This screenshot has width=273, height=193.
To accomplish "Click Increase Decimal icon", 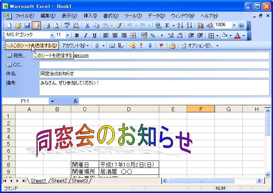I will 171,36.
